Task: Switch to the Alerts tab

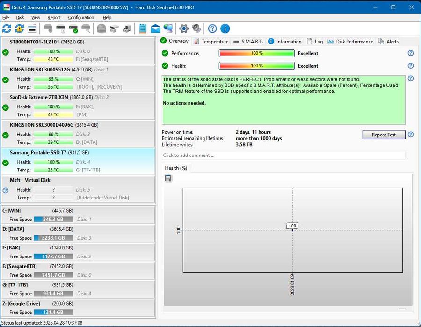Action: (x=388, y=41)
